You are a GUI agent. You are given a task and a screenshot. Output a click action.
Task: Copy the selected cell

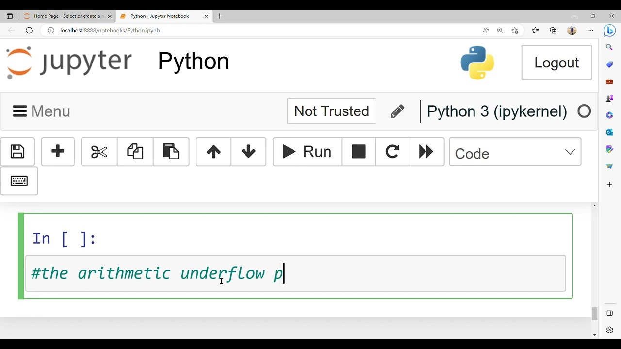[x=135, y=152]
